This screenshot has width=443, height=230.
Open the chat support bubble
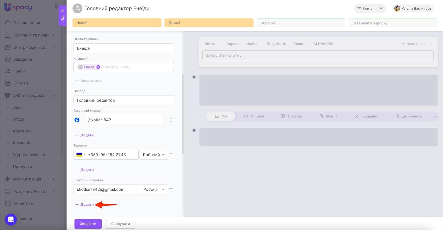pos(11,220)
